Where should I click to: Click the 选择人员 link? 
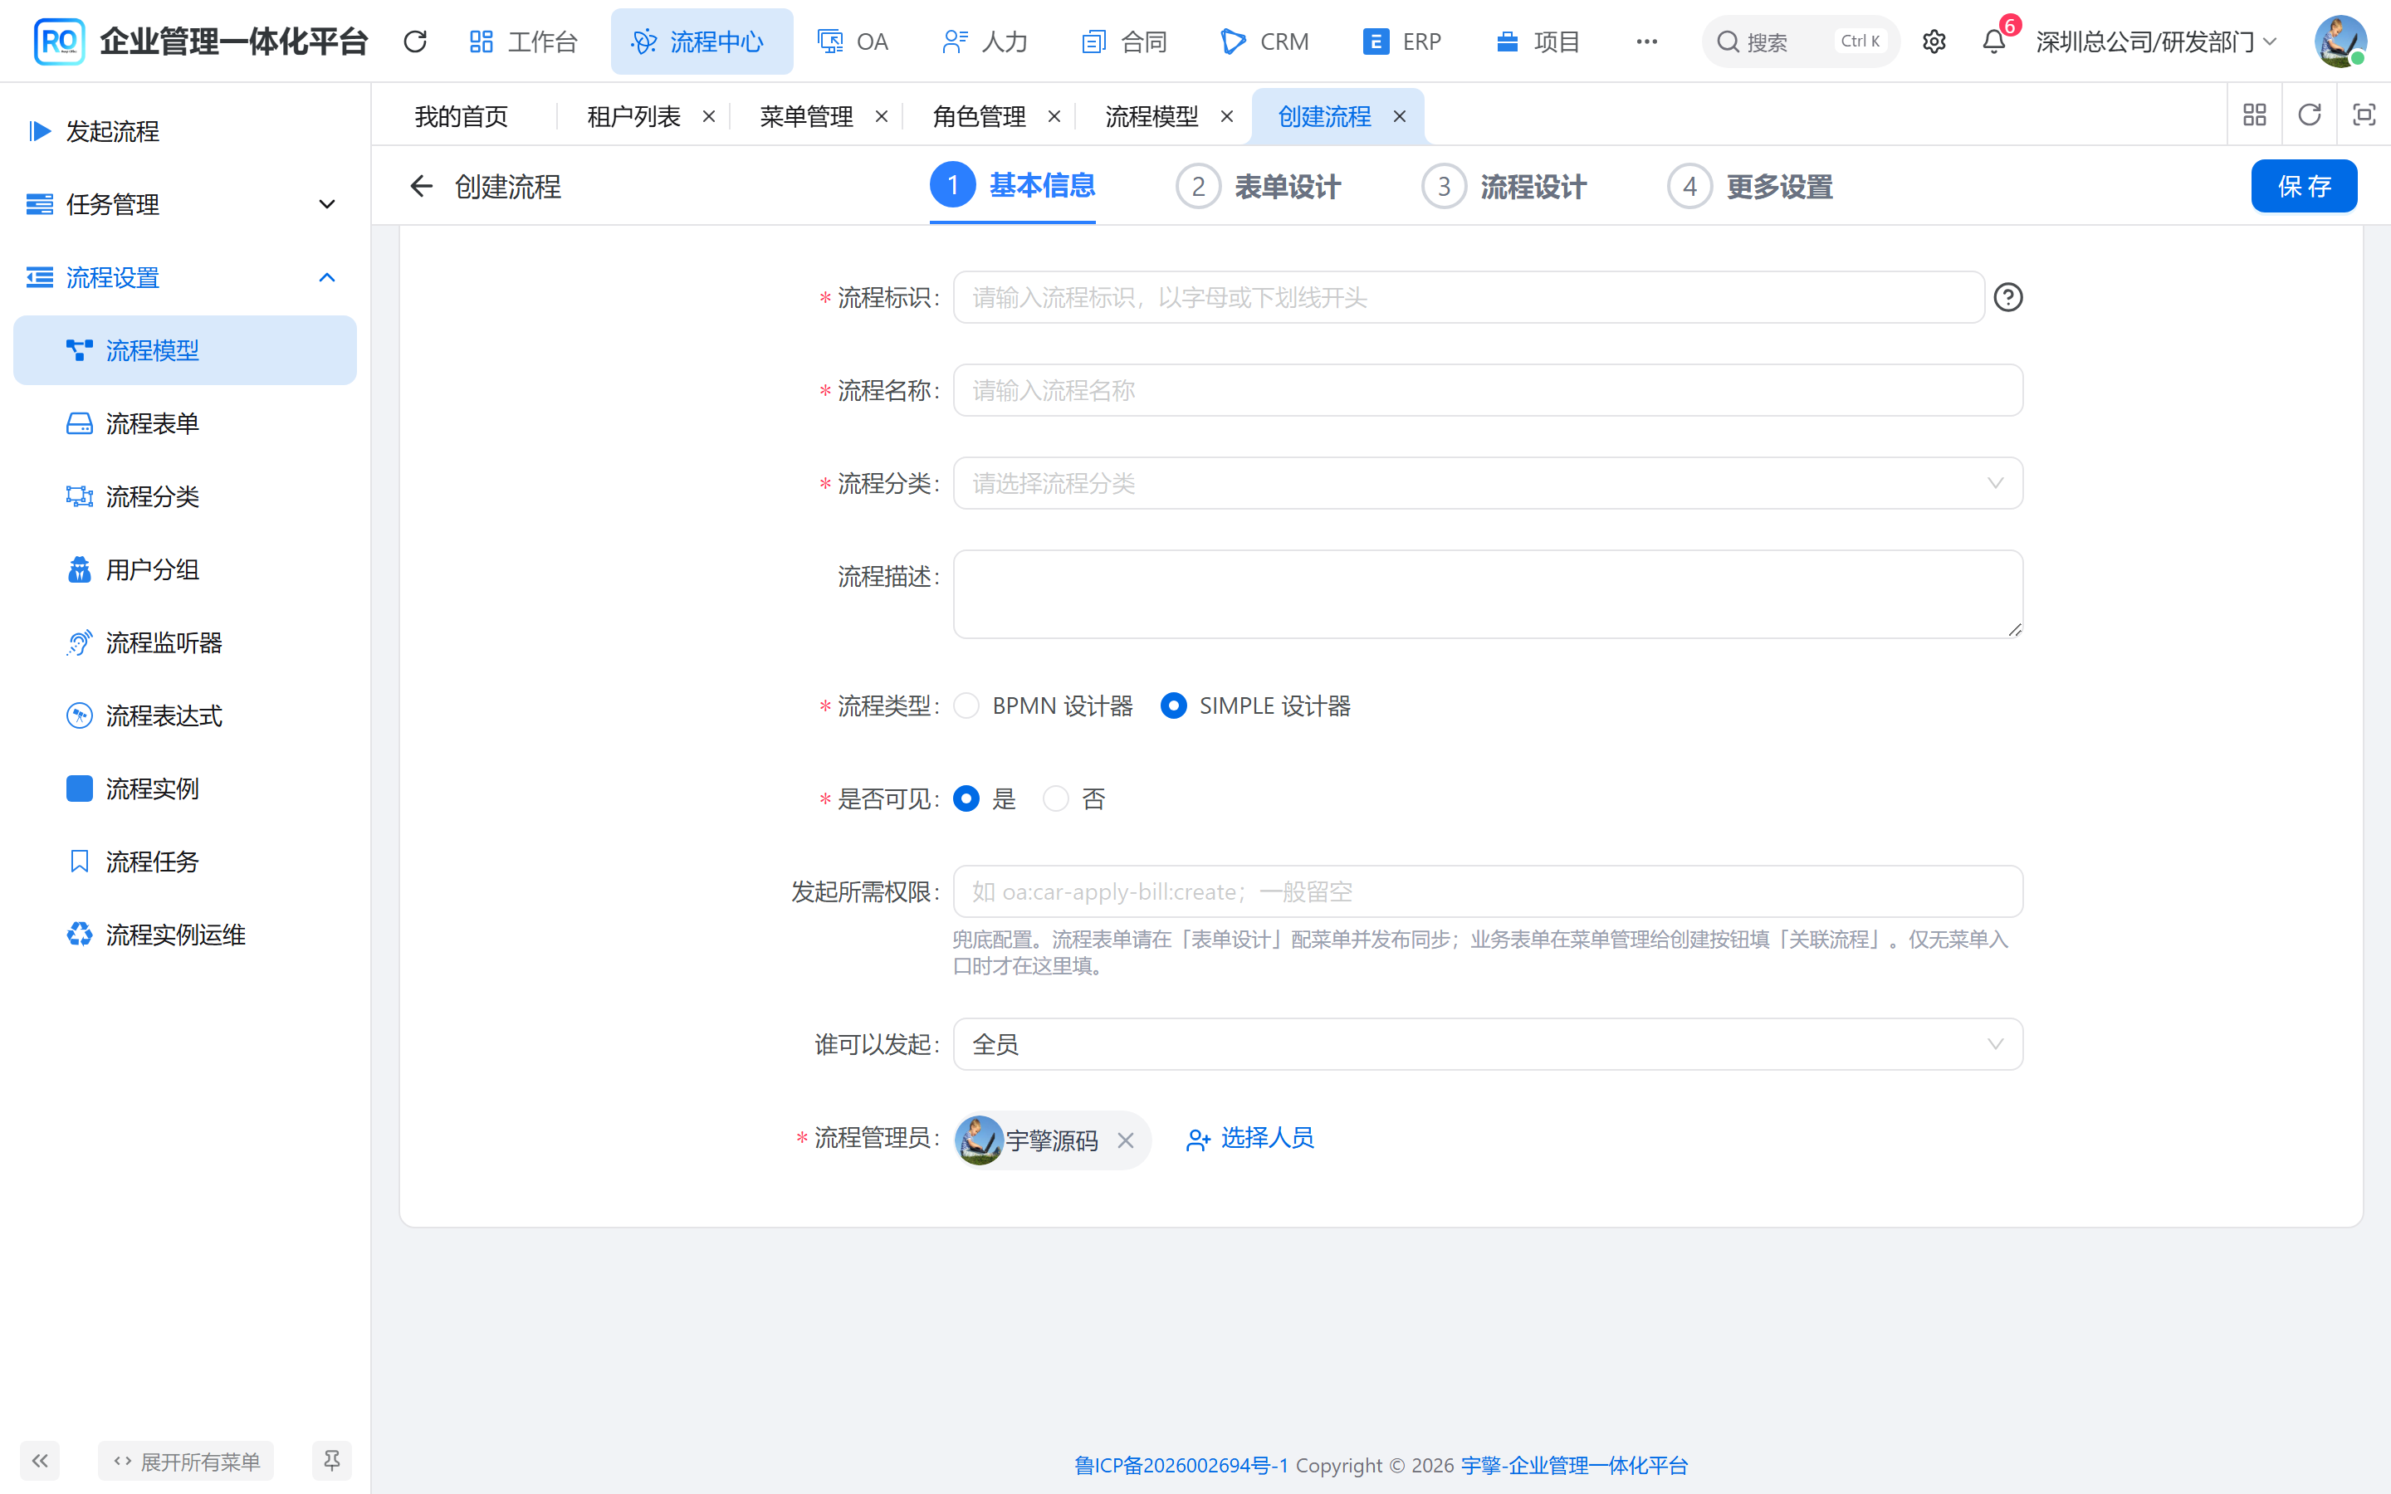click(x=1249, y=1138)
